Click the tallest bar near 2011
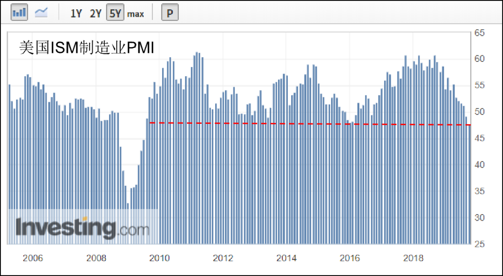This screenshot has height=276, width=503. coord(197,149)
